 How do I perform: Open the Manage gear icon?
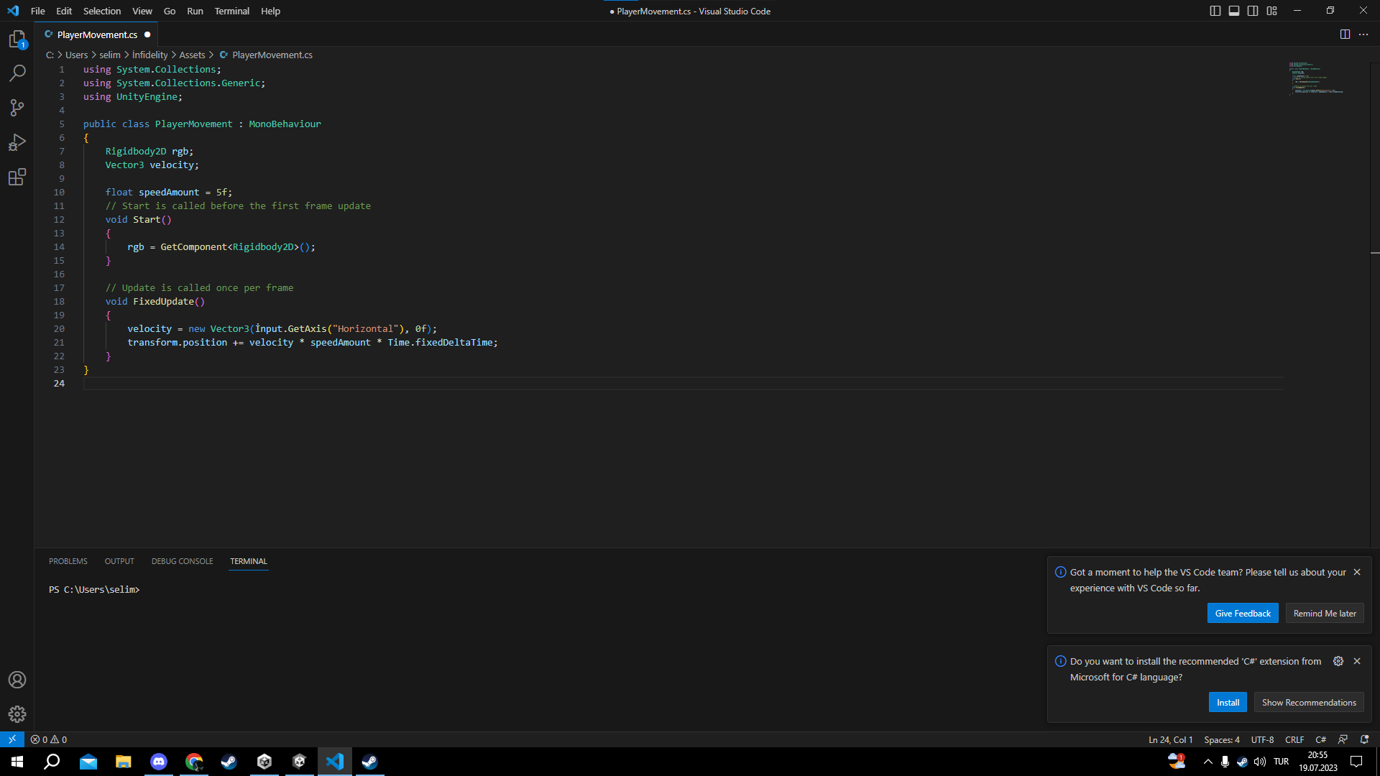tap(17, 714)
